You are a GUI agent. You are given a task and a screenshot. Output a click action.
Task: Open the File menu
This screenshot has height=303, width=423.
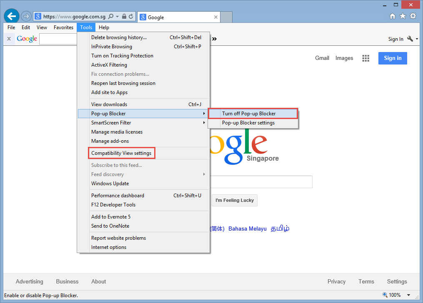click(11, 27)
